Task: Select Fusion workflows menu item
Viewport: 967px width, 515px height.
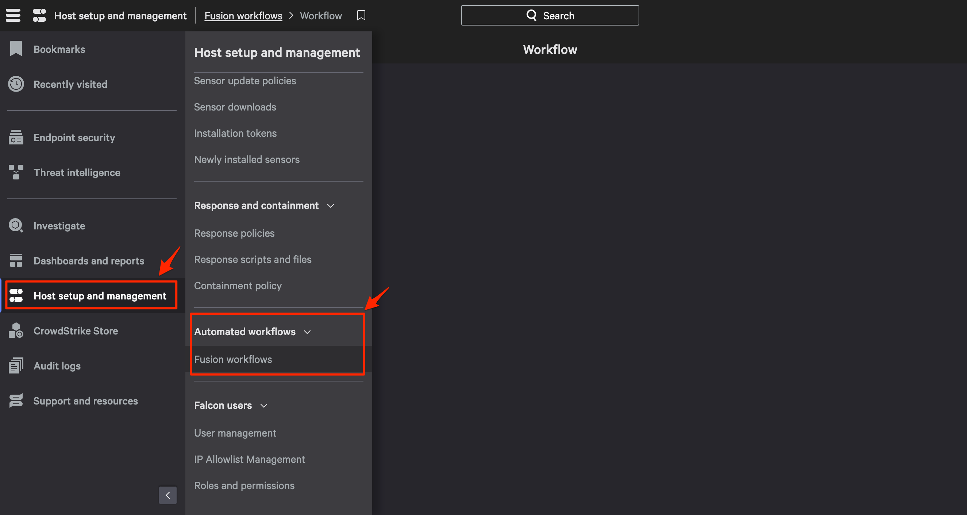Action: click(x=233, y=359)
